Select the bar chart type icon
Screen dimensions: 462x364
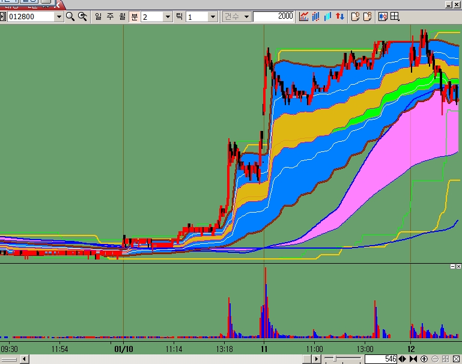pos(316,17)
